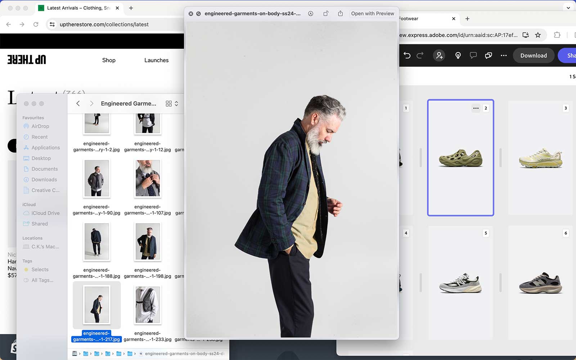Click the lightbulb ideas icon

coord(458,55)
